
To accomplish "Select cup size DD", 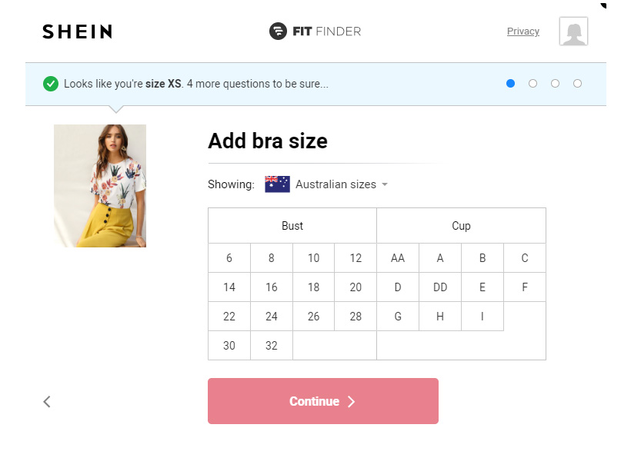I will point(439,287).
